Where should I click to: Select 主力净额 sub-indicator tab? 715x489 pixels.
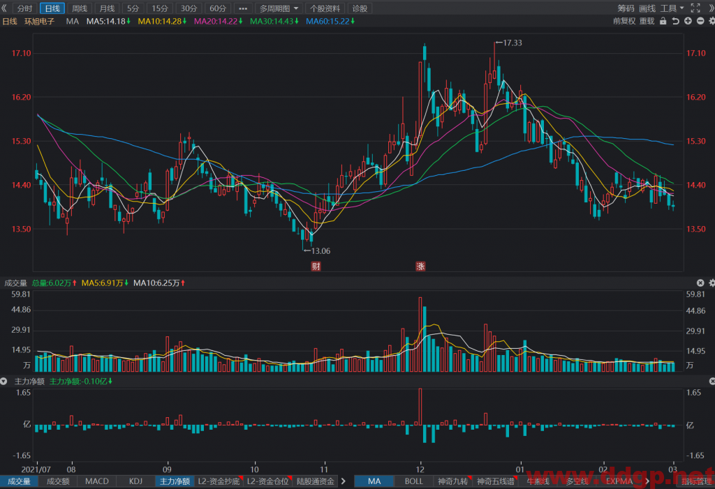click(175, 481)
